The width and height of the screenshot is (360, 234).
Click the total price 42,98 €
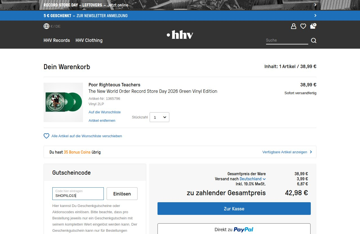point(296,193)
